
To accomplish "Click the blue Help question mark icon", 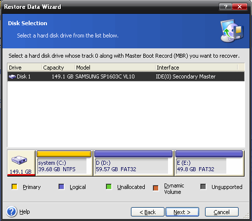I will [x=11, y=212].
